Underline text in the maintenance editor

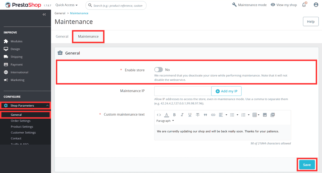190,115
